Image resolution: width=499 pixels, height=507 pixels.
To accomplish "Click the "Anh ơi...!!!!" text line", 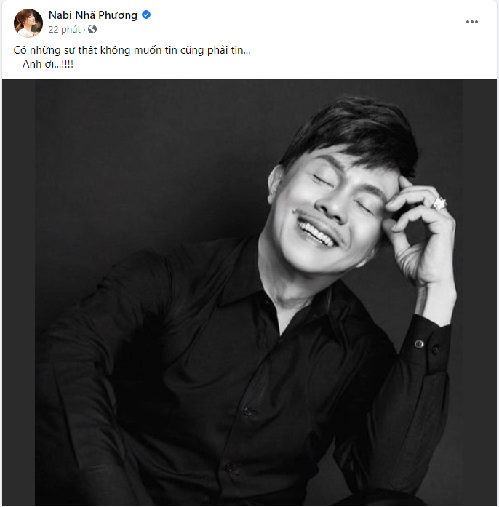I will 48,64.
